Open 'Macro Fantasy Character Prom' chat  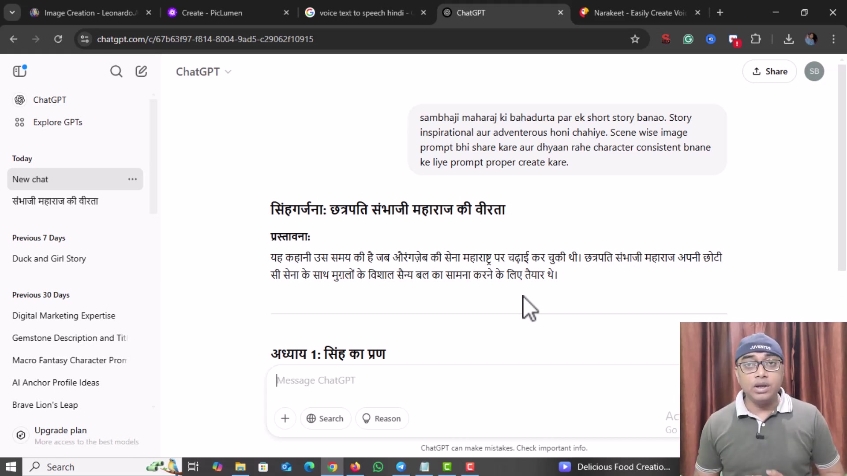69,361
